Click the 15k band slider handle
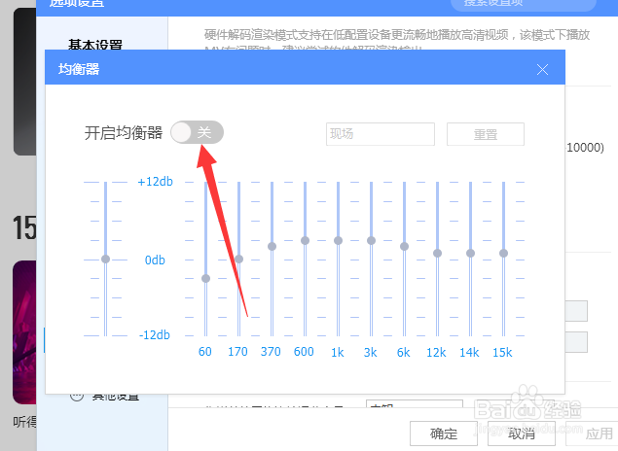618x451 pixels. pos(504,253)
